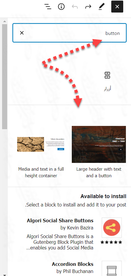Choose Large header with text pattern thumbnail
Image resolution: width=131 pixels, height=276 pixels.
99,144
